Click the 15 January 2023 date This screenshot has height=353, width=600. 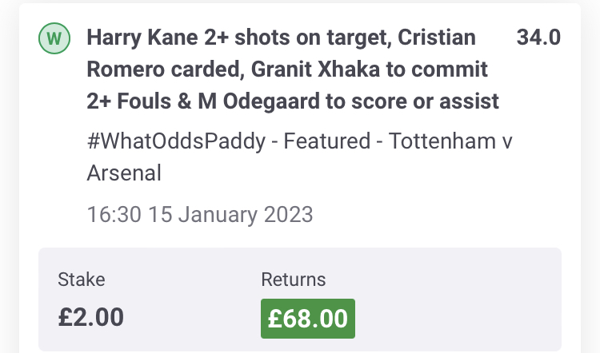pos(230,214)
